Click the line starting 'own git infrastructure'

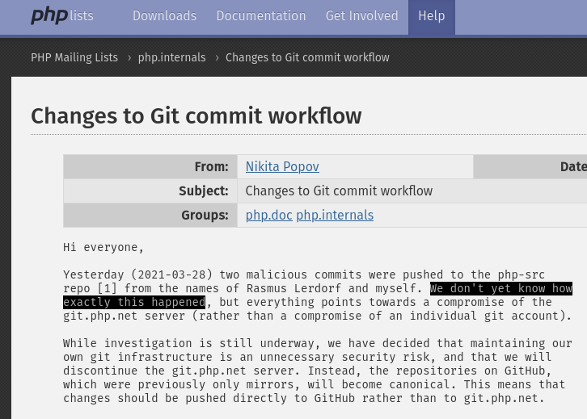click(307, 357)
